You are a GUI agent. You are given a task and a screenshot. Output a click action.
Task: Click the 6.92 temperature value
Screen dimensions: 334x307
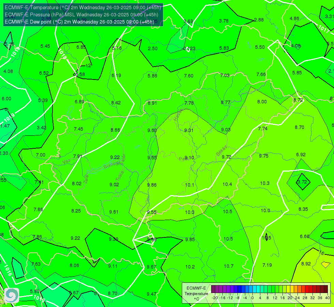click(x=301, y=155)
